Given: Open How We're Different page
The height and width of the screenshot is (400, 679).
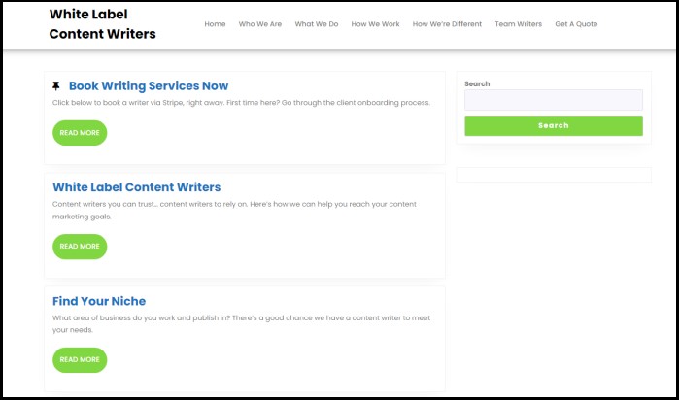Looking at the screenshot, I should pyautogui.click(x=447, y=24).
